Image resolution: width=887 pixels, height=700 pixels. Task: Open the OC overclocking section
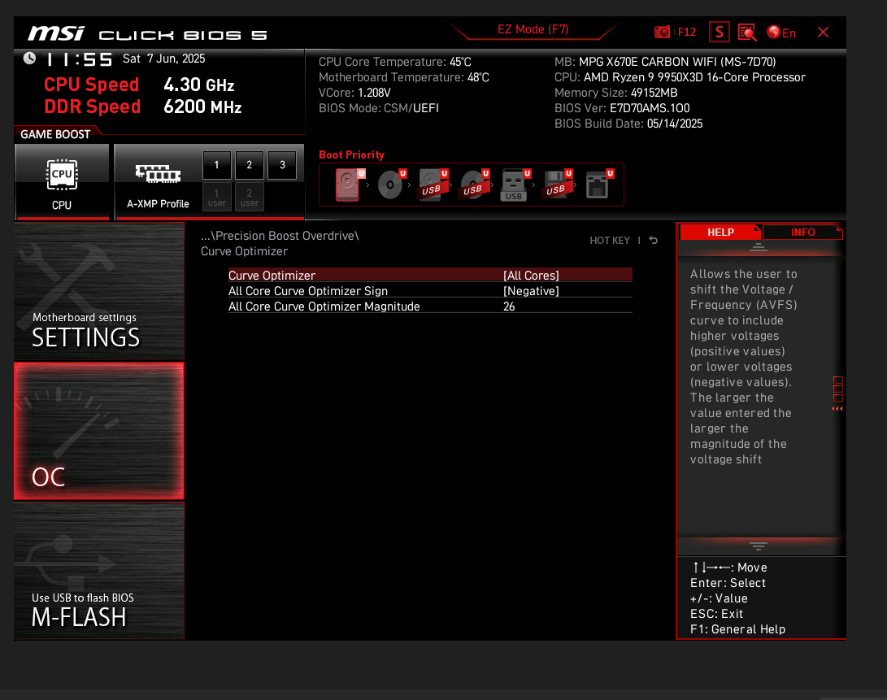point(99,431)
